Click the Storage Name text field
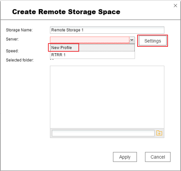Image resolution: width=181 pixels, height=171 pixels. click(107, 30)
